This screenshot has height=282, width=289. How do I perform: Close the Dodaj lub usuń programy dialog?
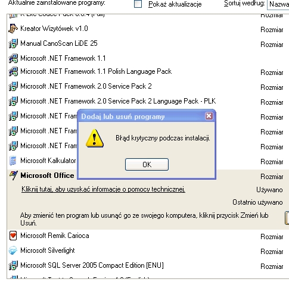tap(209, 116)
